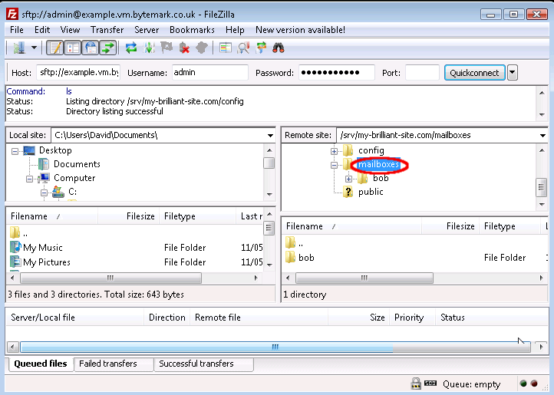554x395 pixels.
Task: Open directory listing filters dialog
Action: pyautogui.click(x=226, y=48)
